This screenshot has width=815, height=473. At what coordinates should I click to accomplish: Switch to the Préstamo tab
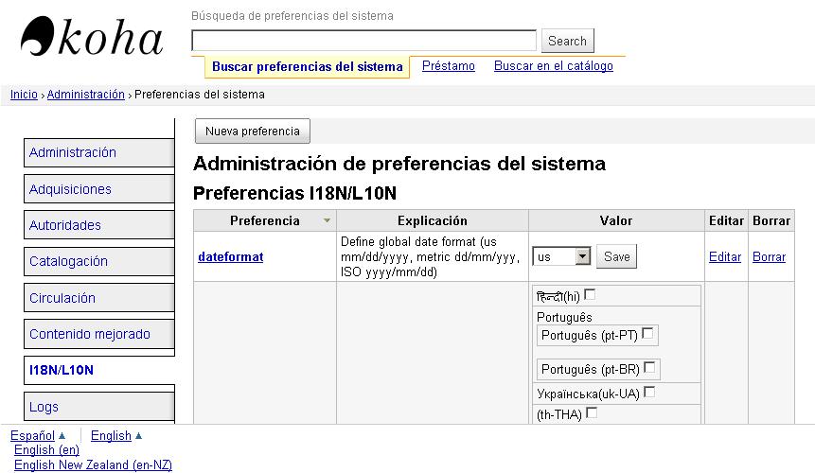click(x=448, y=66)
